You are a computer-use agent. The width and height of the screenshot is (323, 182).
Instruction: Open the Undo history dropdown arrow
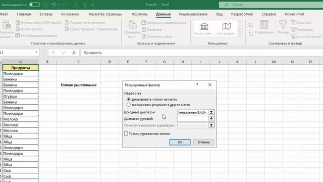[x=59, y=5]
